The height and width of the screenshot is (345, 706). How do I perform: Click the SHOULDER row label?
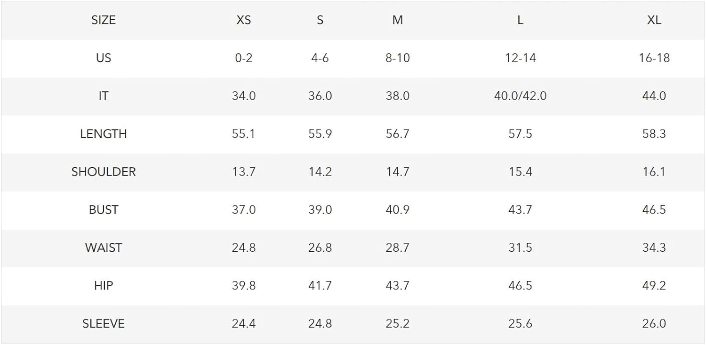point(104,172)
